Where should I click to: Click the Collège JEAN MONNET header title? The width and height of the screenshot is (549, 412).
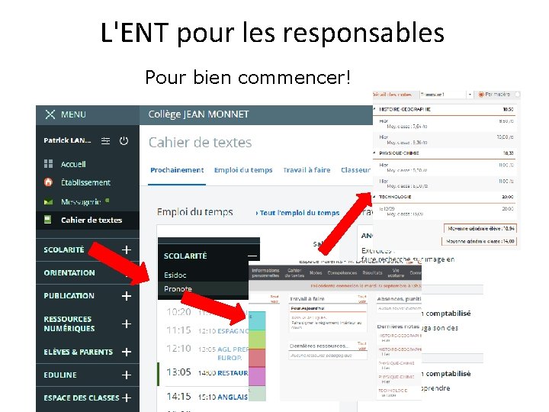pyautogui.click(x=198, y=114)
